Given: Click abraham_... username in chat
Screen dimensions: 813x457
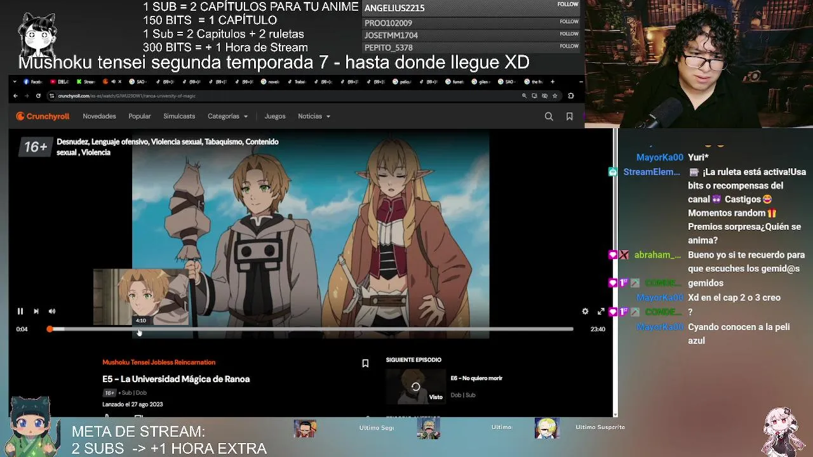Looking at the screenshot, I should point(657,255).
